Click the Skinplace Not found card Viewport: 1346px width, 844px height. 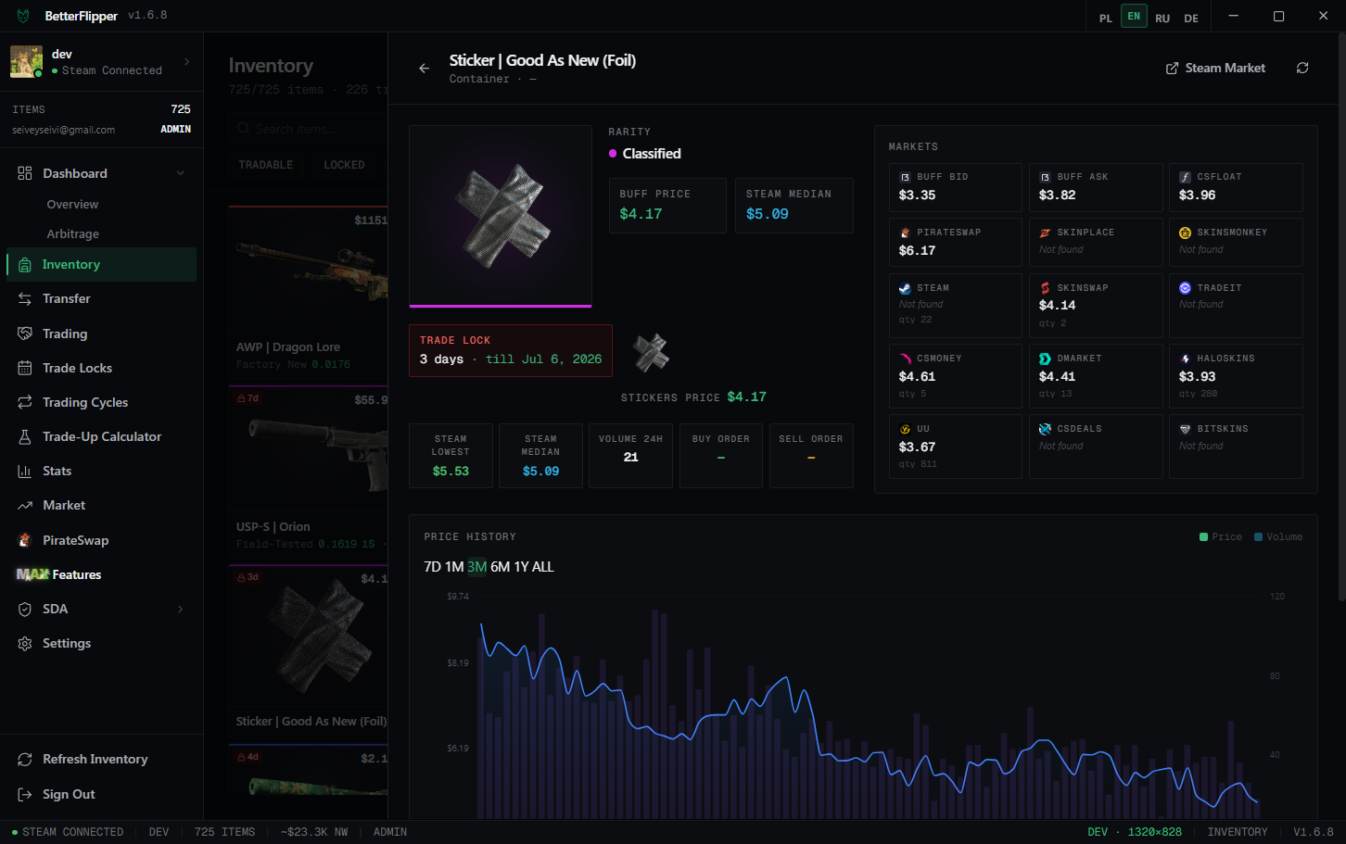(x=1096, y=242)
